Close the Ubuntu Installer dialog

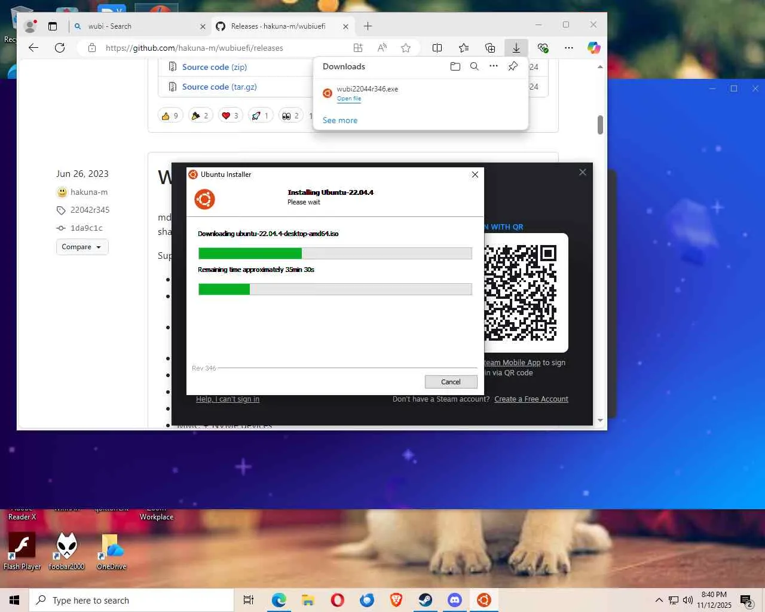(475, 175)
